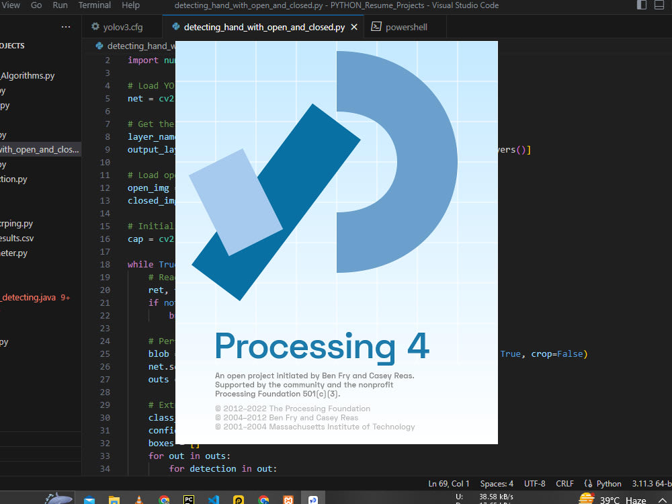Screen dimensions: 672x504
Task: Click the Processing logo graphic on splash
Action: point(323,175)
